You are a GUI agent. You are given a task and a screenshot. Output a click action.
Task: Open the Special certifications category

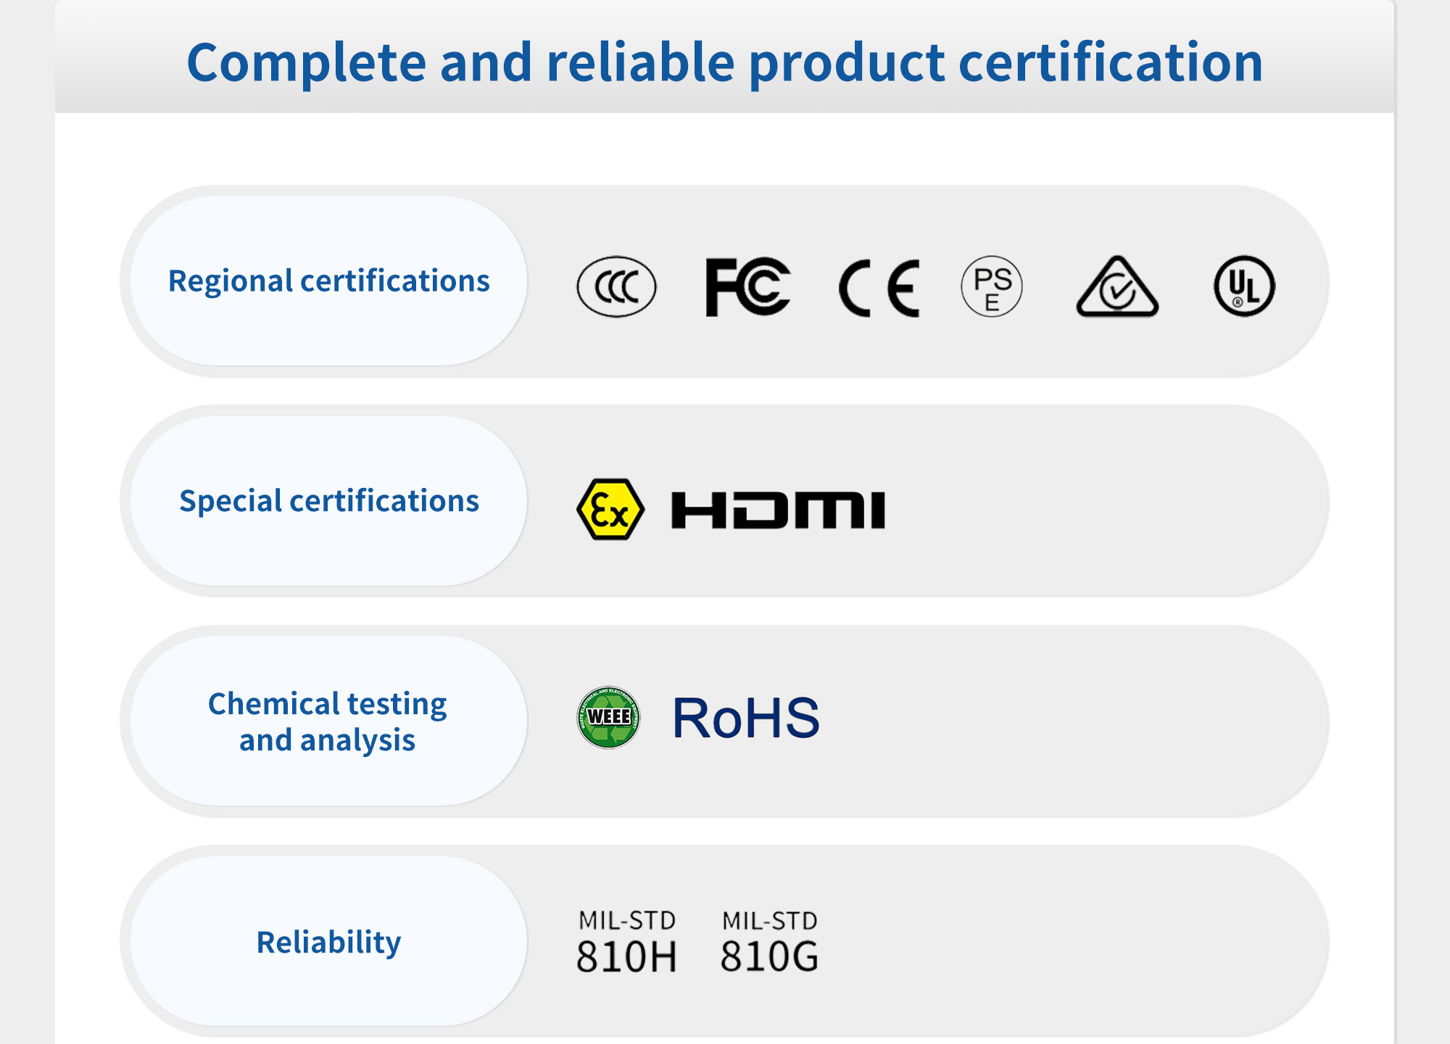[328, 501]
